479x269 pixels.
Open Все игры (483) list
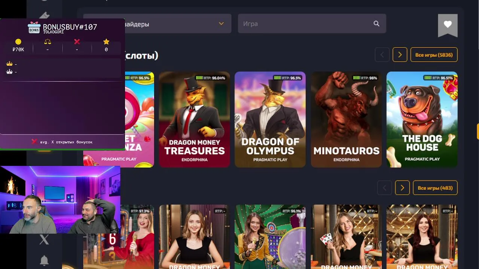pos(435,188)
